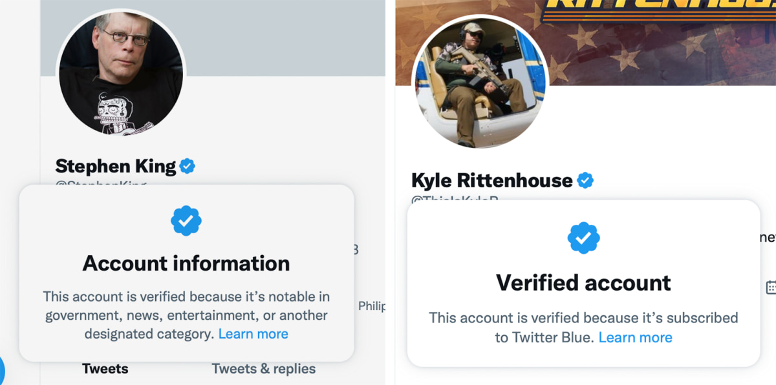This screenshot has height=385, width=776.
Task: Click verified badge beside Kyle Rittenhouse's name
Action: [x=585, y=180]
